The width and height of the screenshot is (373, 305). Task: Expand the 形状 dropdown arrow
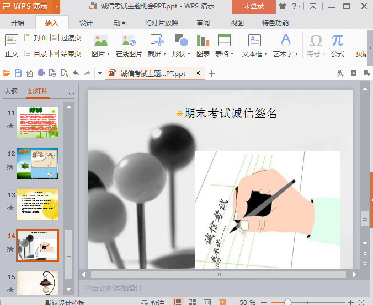[x=189, y=54]
